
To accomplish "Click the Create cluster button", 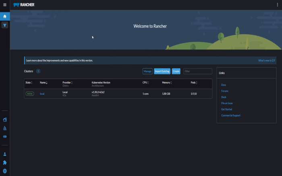I will [176, 71].
